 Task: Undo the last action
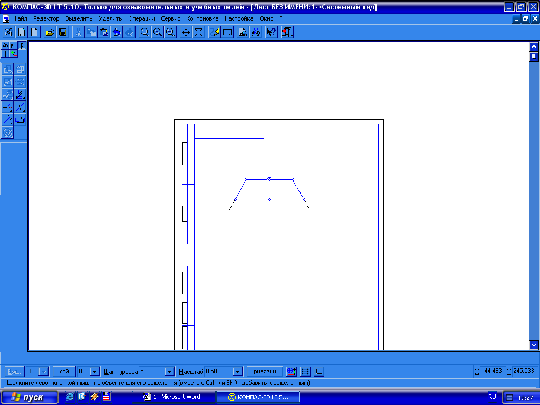[x=117, y=32]
